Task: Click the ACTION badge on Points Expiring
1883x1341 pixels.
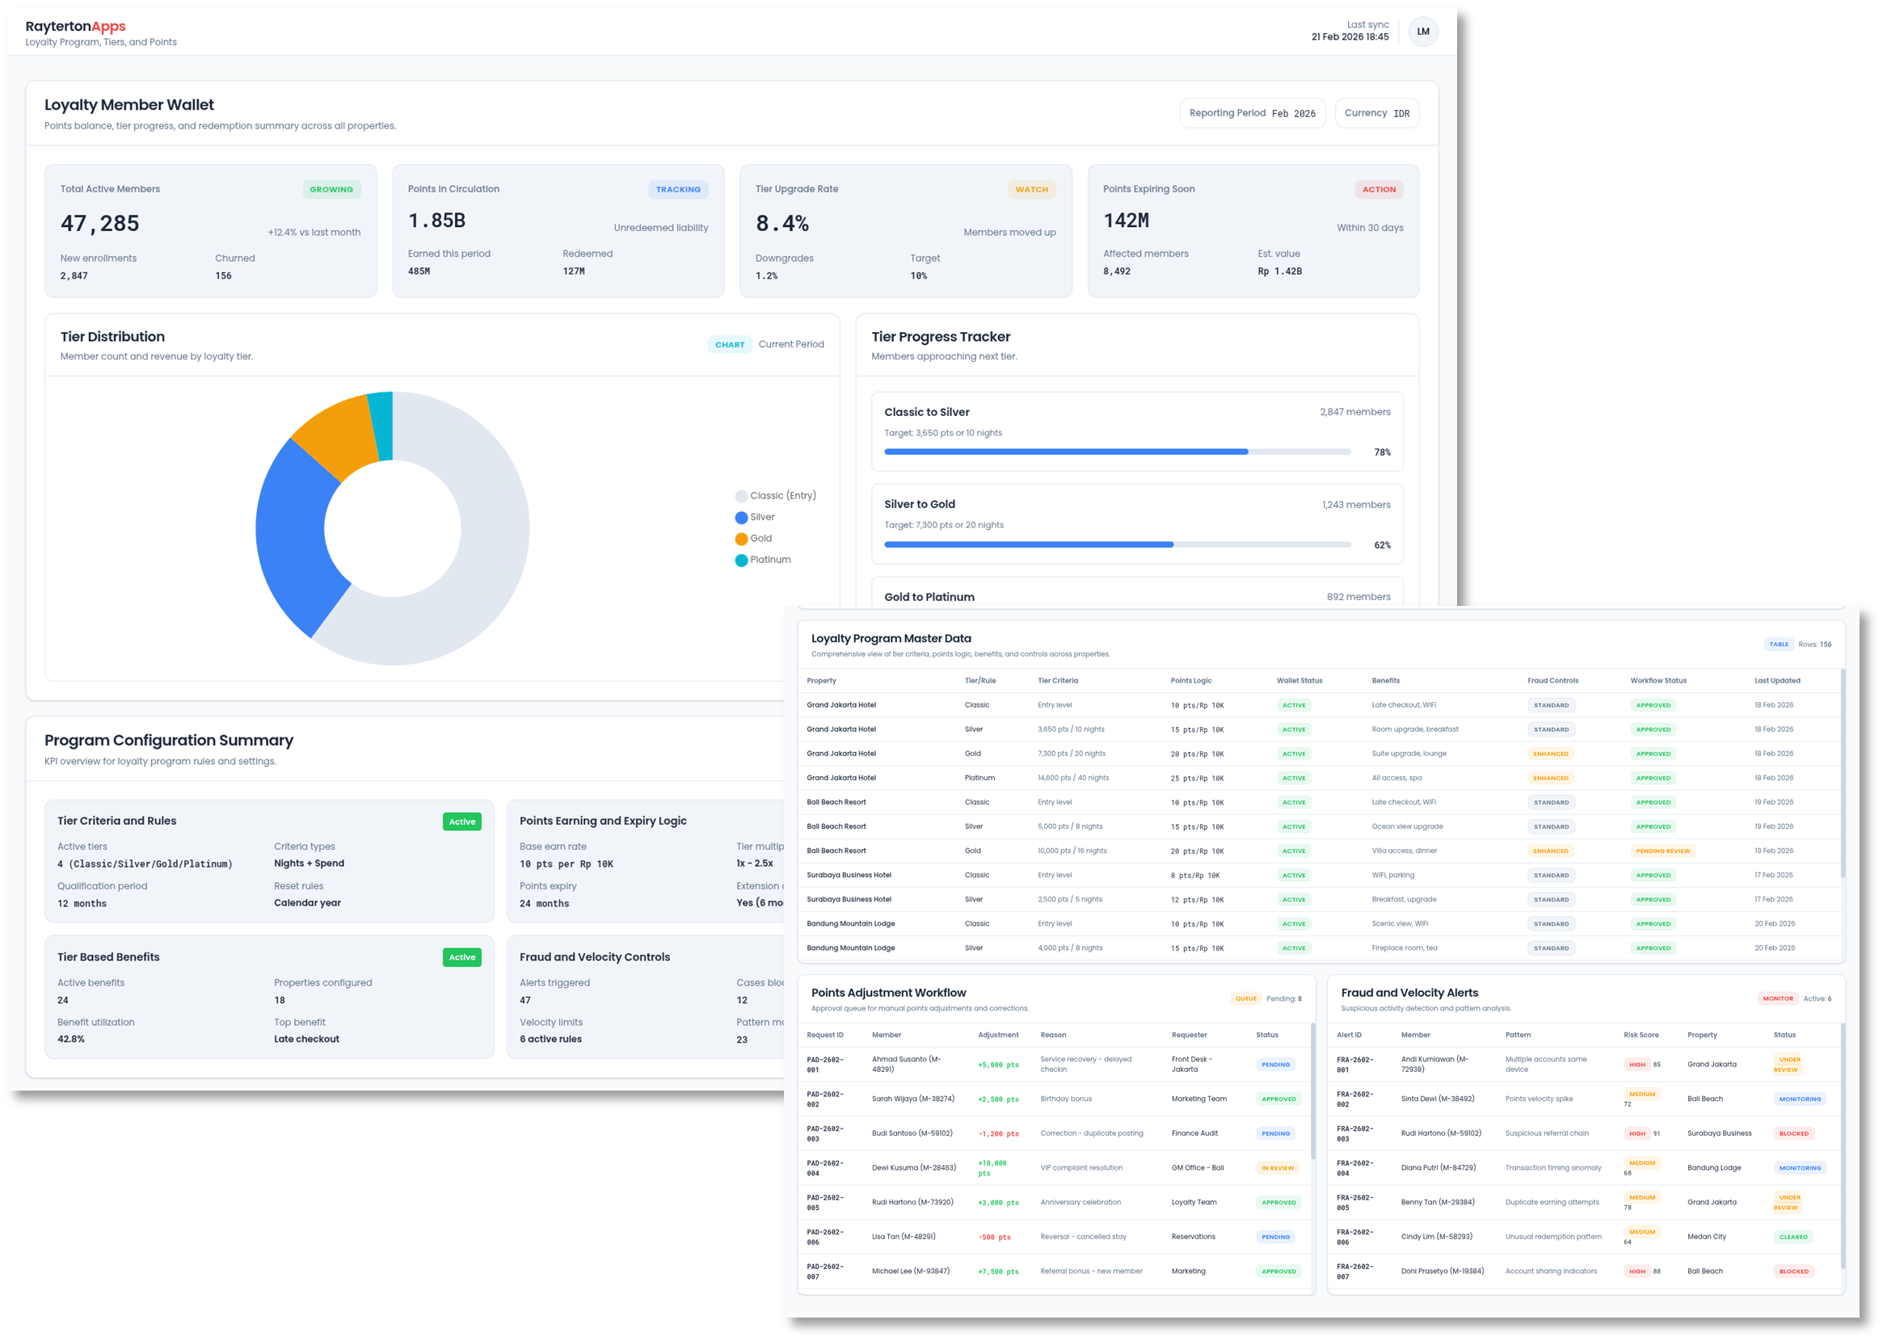Action: [1378, 189]
